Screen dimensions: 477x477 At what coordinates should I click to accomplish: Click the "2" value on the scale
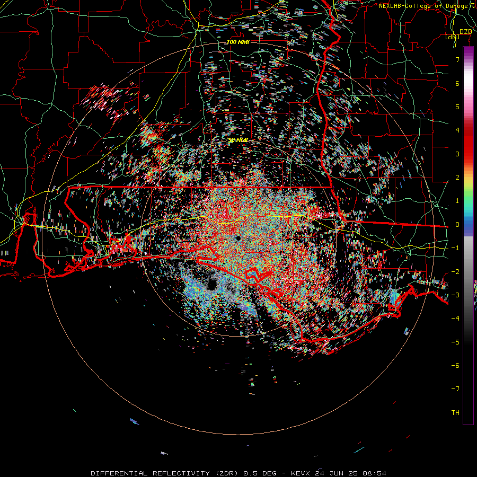[x=457, y=178]
